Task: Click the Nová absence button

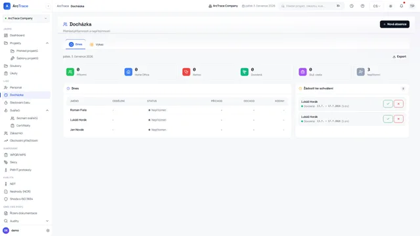Action: 394,24
